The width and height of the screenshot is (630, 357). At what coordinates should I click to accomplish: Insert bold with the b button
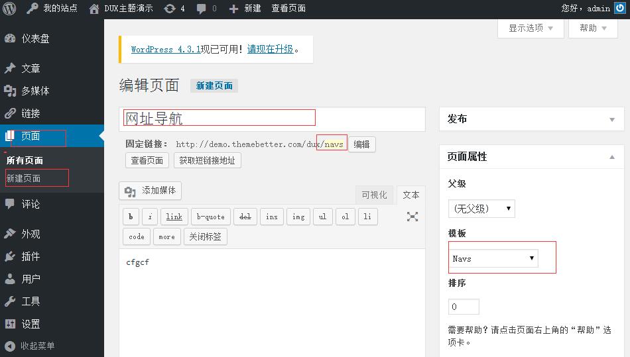click(x=131, y=217)
